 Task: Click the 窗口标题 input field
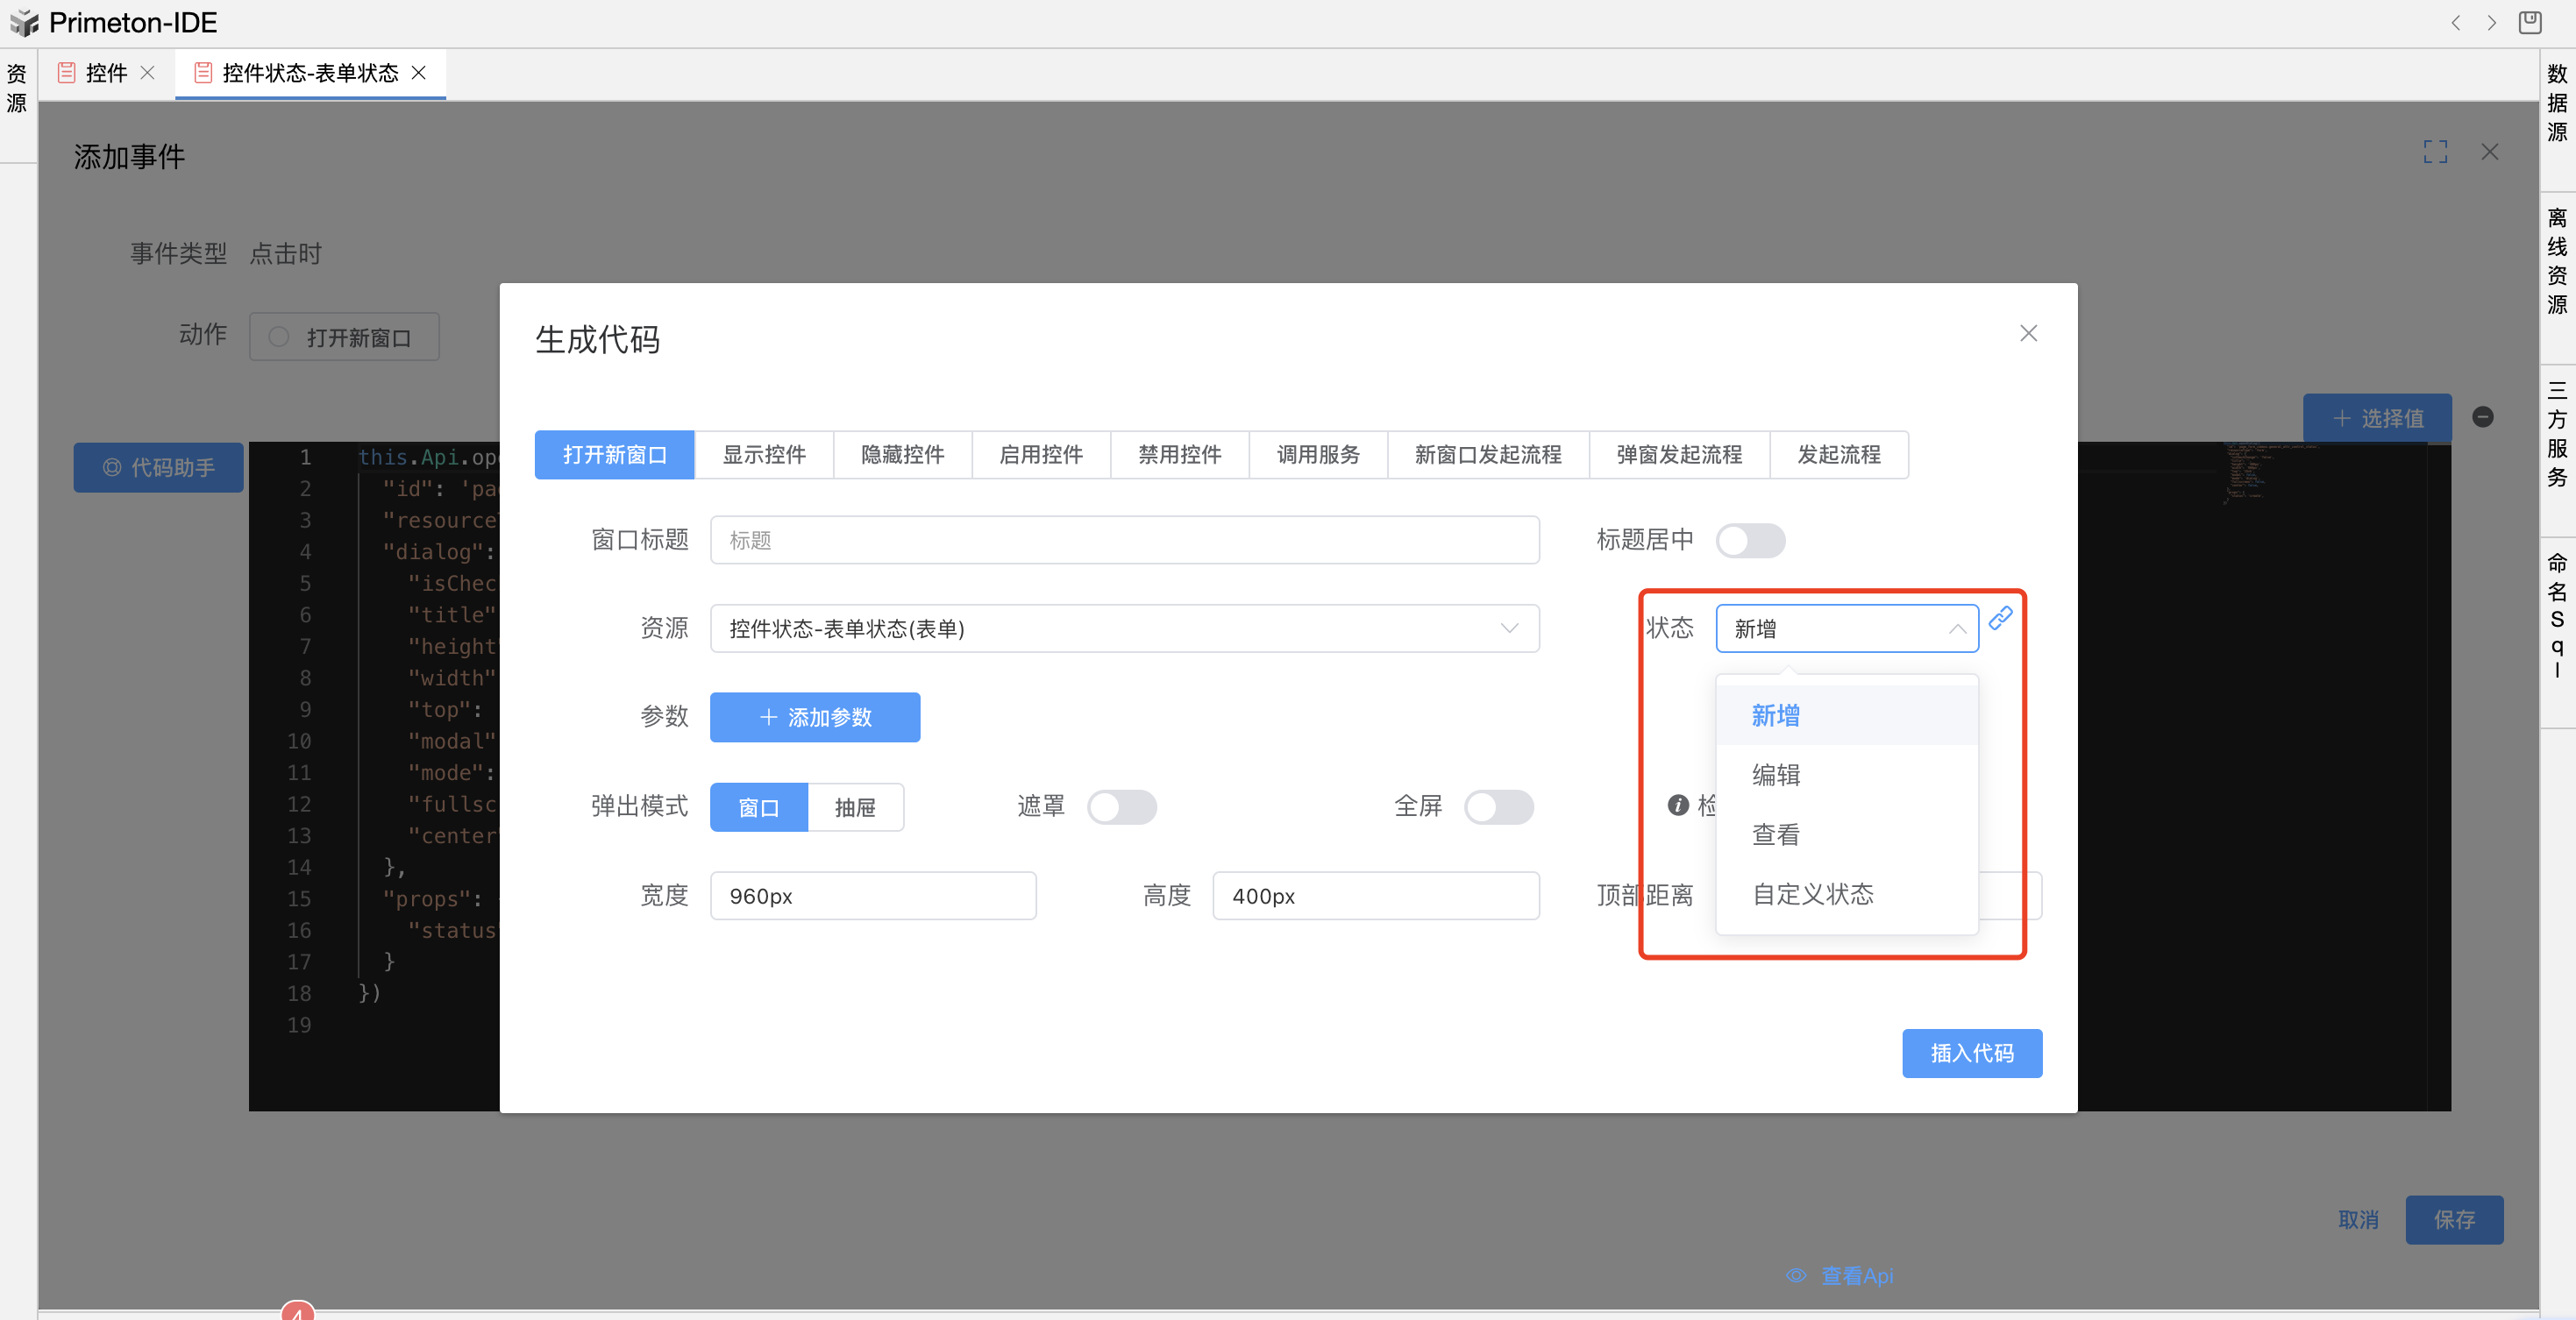click(x=1124, y=540)
